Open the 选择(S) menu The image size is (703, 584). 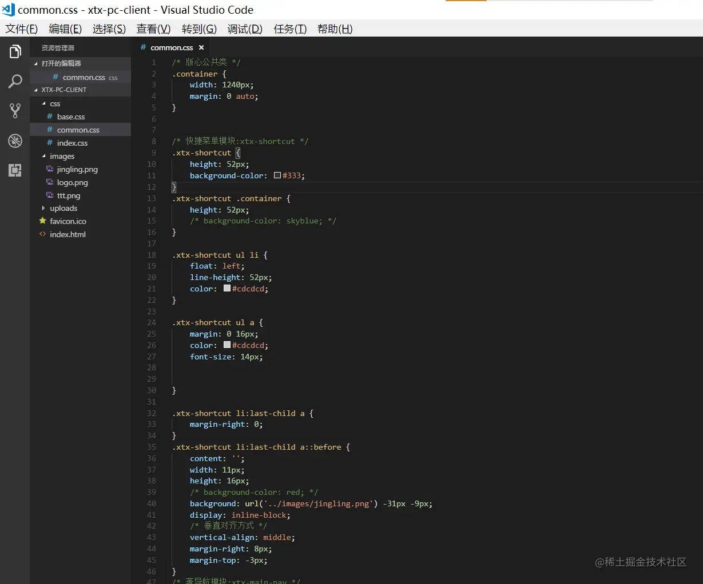pos(109,29)
